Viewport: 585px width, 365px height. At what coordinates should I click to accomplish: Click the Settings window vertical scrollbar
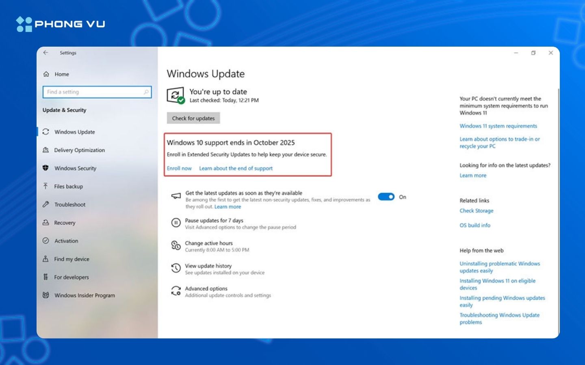tap(559, 211)
